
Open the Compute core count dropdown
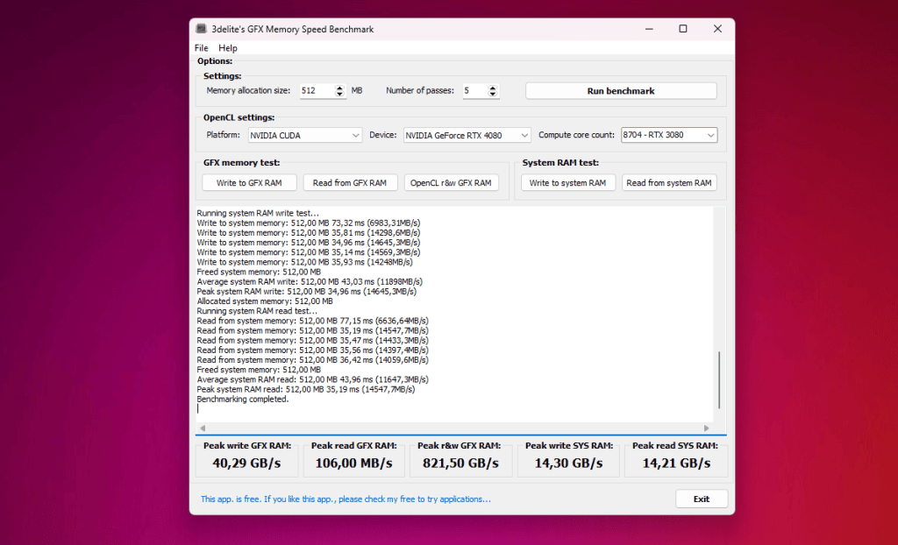pyautogui.click(x=668, y=135)
